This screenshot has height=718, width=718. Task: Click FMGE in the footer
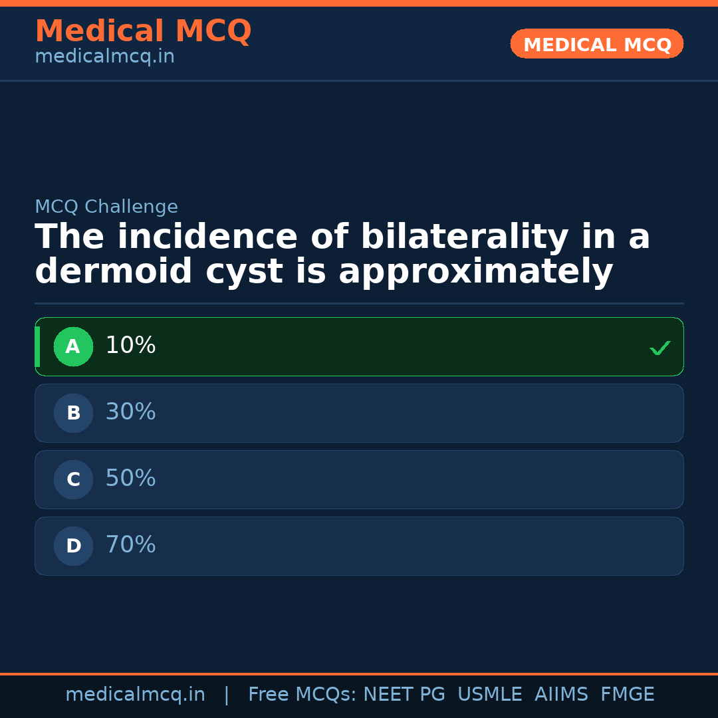[627, 695]
